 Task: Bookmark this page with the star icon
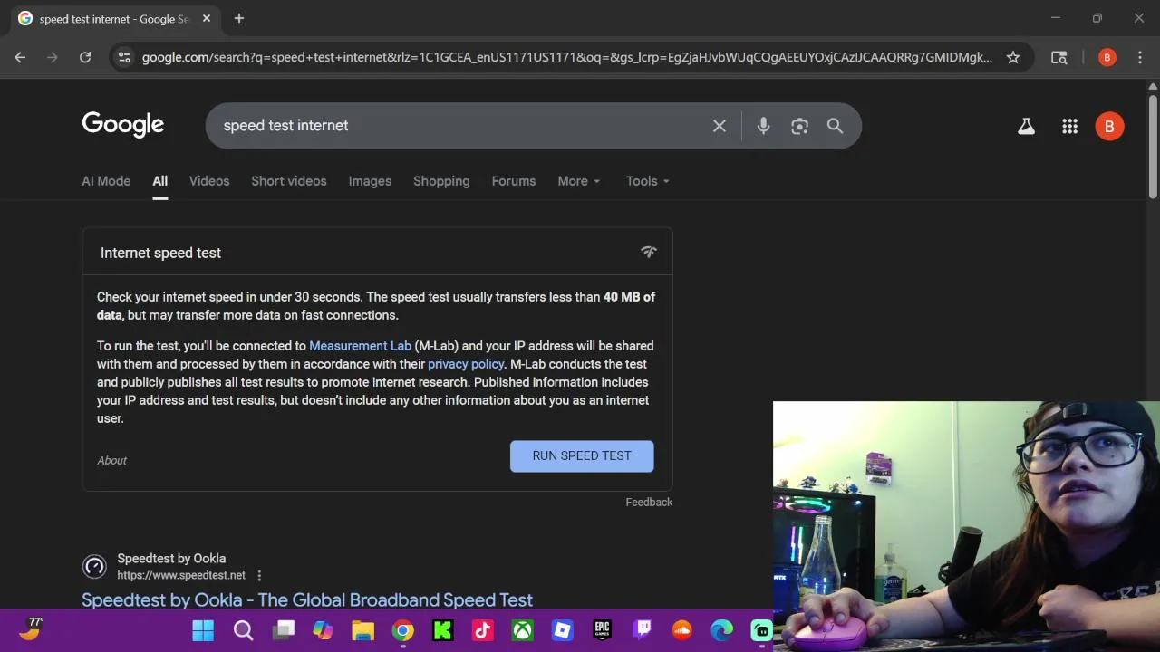pos(1013,57)
